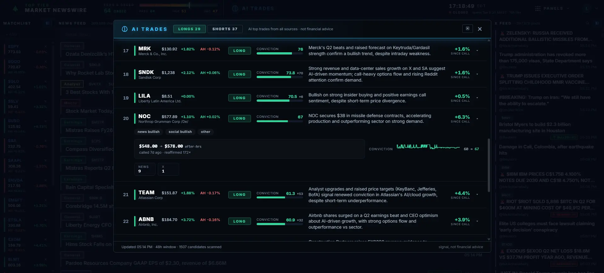Viewport: 604px width, 273px height.
Task: Click the LILA ticker symbol
Action: pyautogui.click(x=144, y=96)
